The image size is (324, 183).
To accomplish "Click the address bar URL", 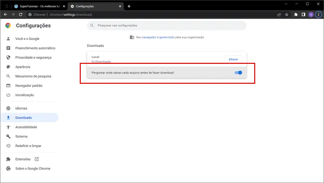I will pyautogui.click(x=71, y=14).
